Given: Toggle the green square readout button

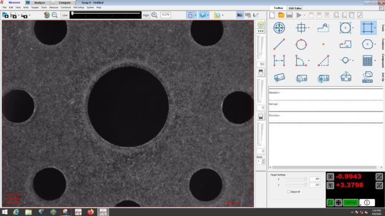Looking at the screenshot, I should click(x=331, y=202).
